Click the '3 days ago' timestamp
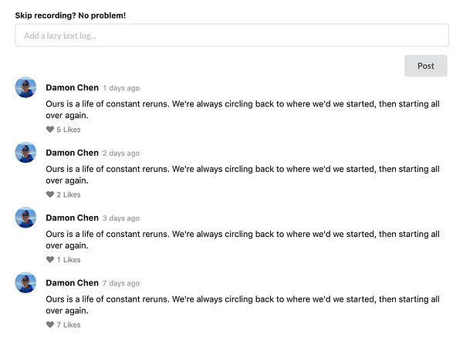The width and height of the screenshot is (463, 351). tap(121, 218)
